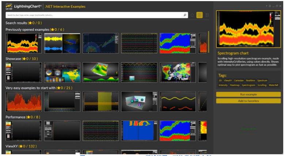Viewport: 285px width, 156px height.
Task: Select blue chart with red spectrogram in Performance
Action: pyautogui.click(x=139, y=131)
